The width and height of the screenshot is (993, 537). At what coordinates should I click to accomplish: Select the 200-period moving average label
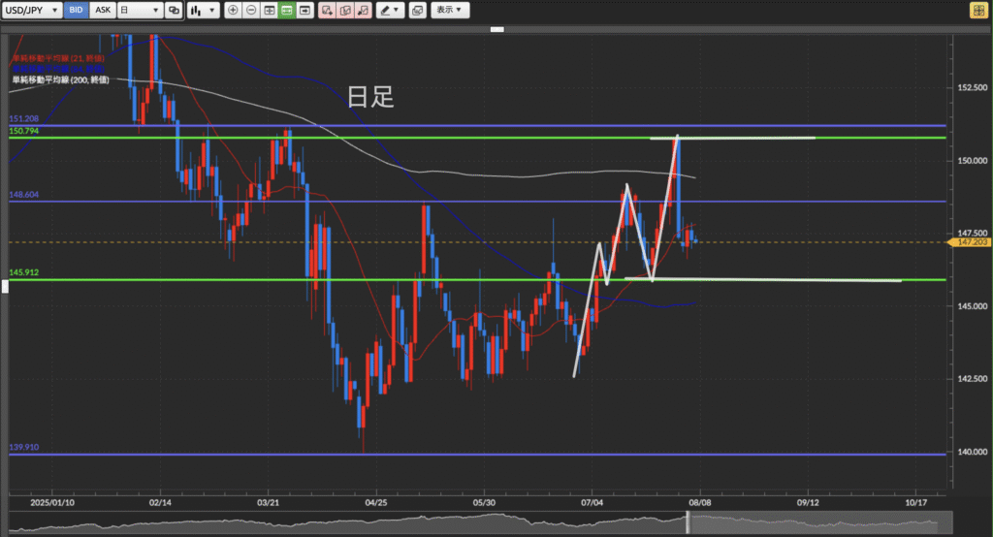[61, 79]
